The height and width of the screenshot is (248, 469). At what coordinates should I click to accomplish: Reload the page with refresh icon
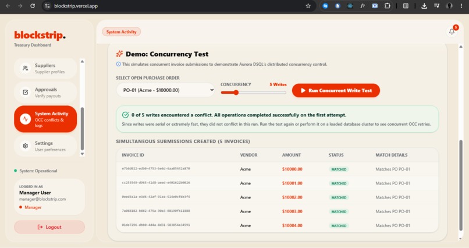pos(33,6)
